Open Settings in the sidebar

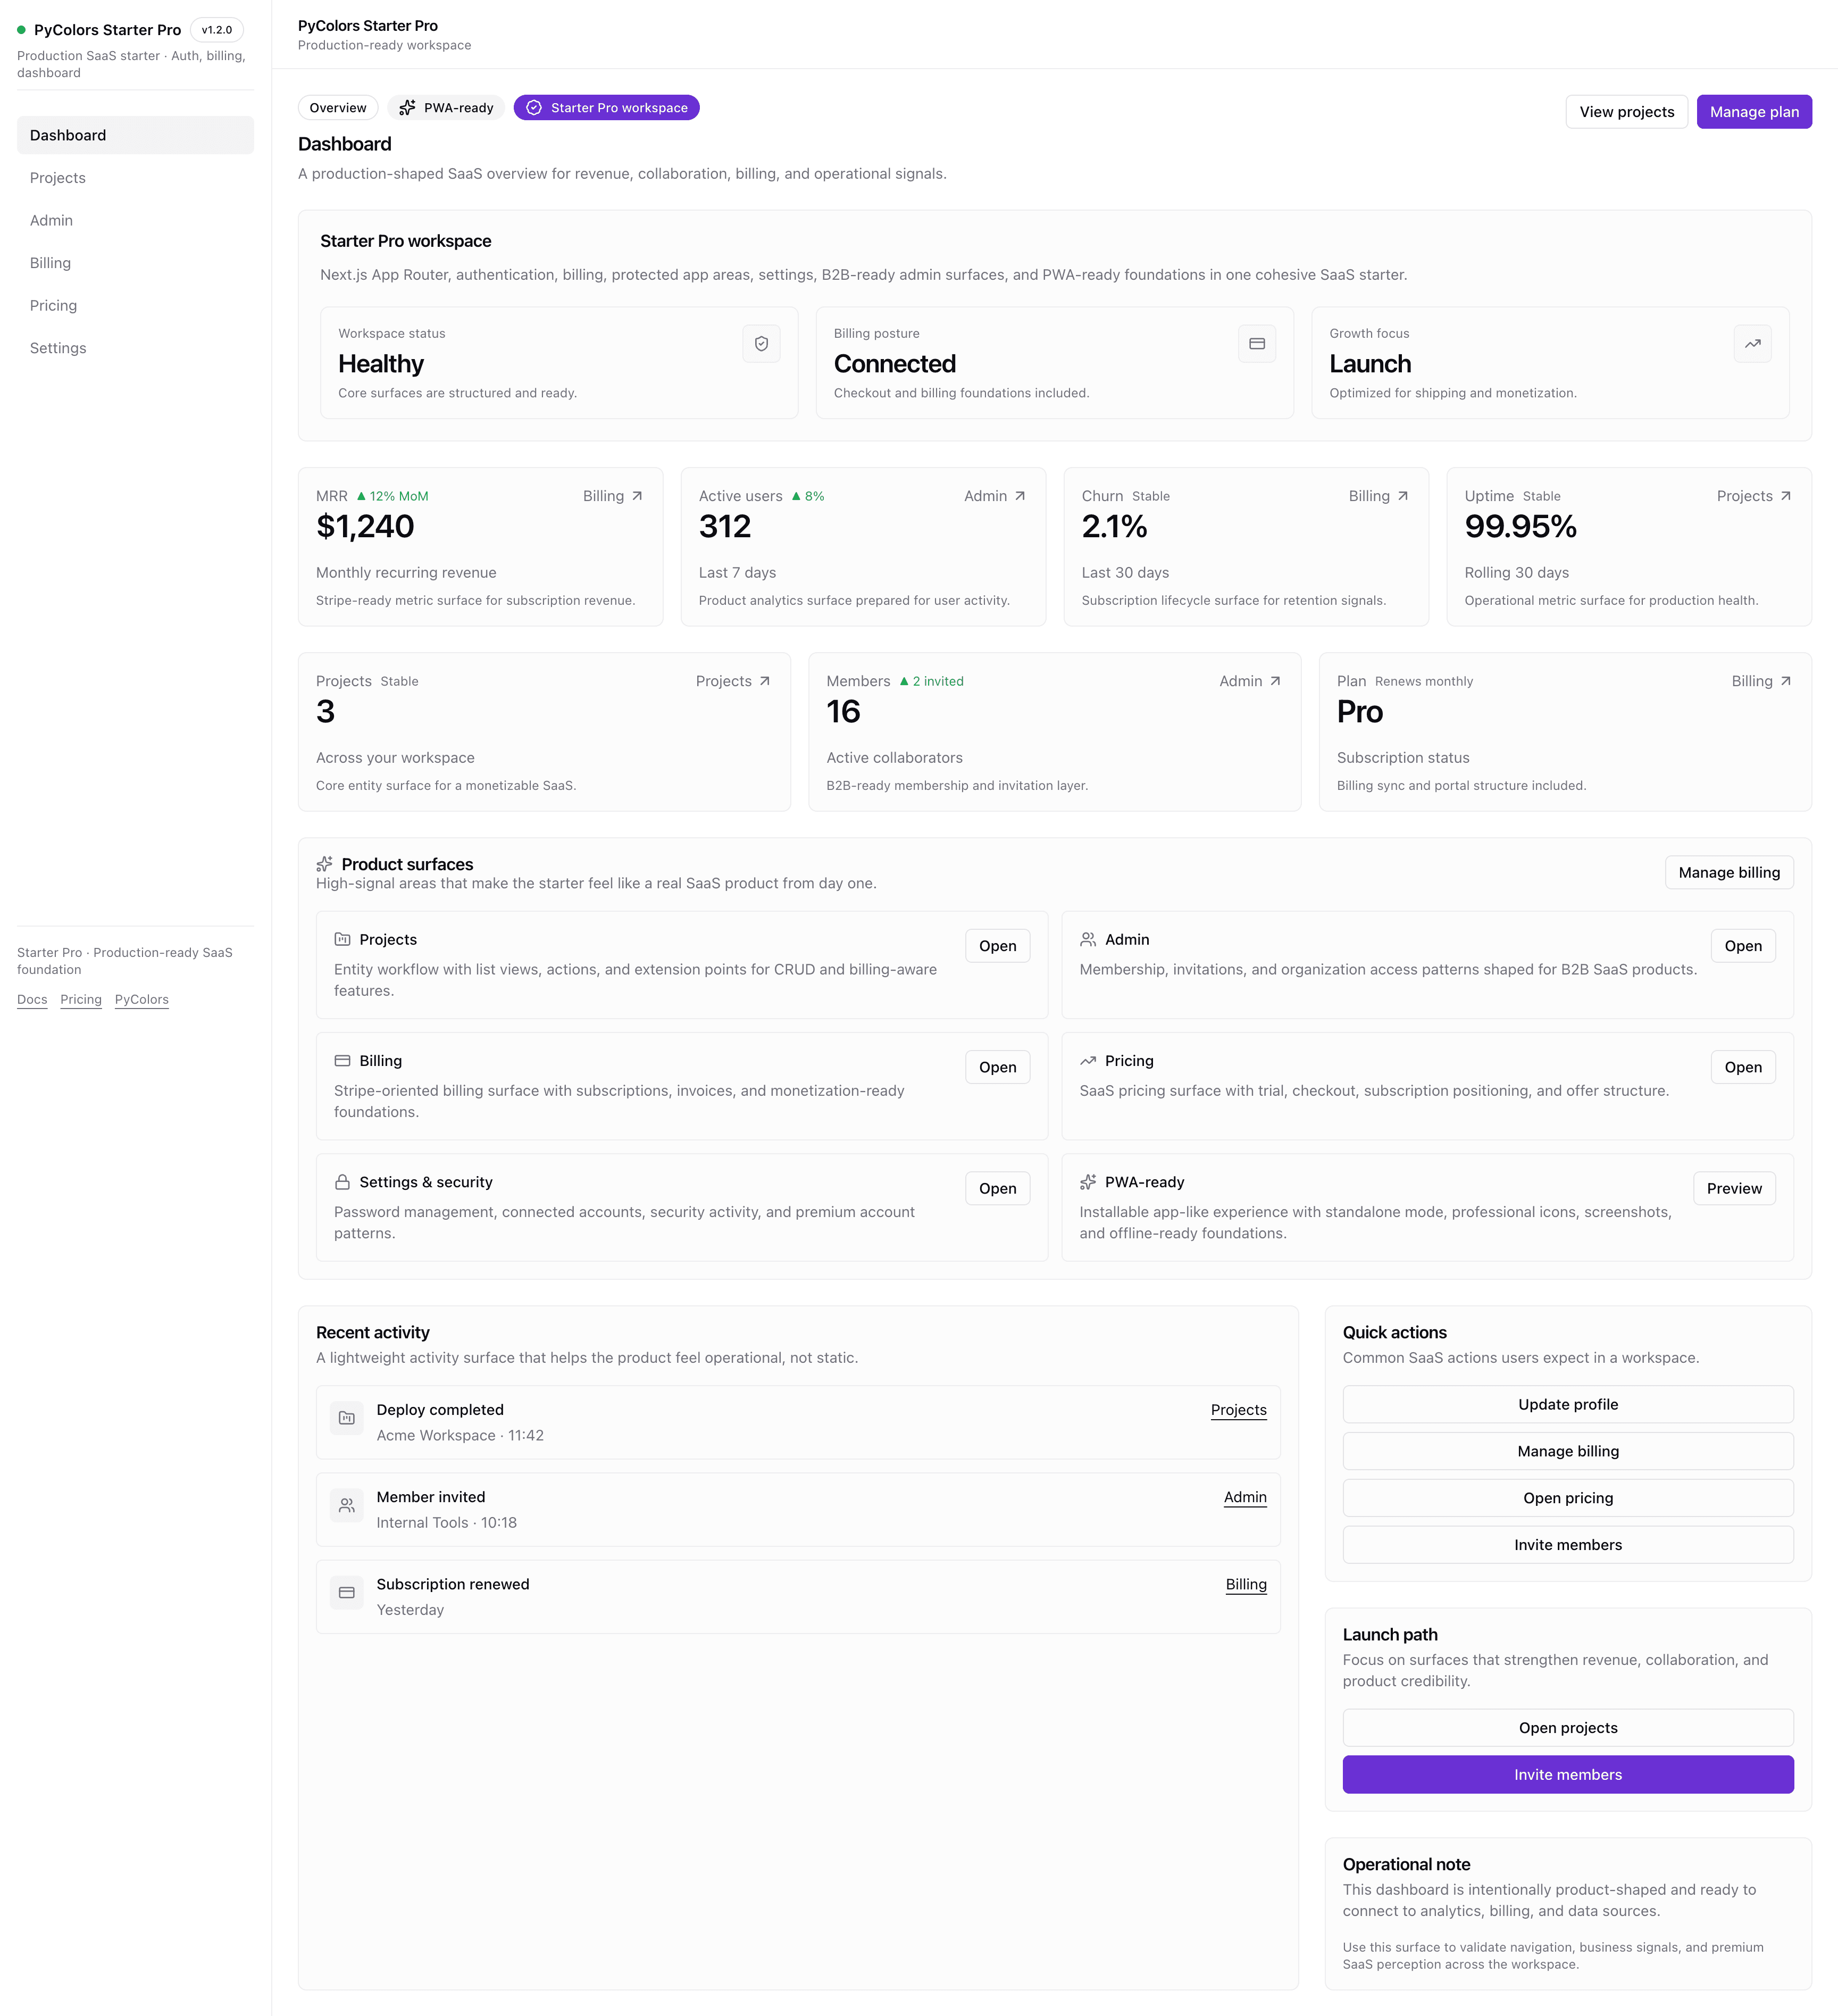point(135,348)
